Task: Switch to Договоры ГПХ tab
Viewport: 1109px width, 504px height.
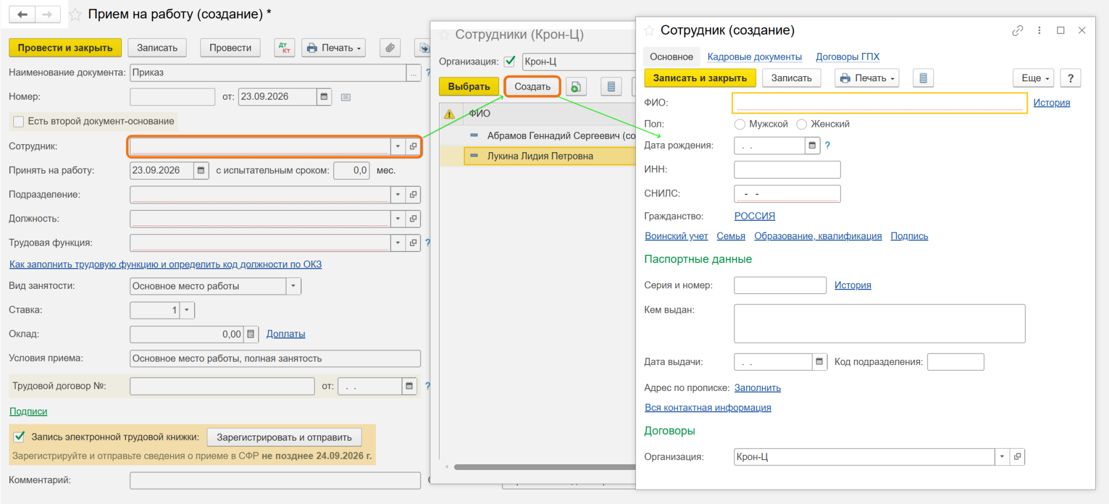Action: click(847, 57)
